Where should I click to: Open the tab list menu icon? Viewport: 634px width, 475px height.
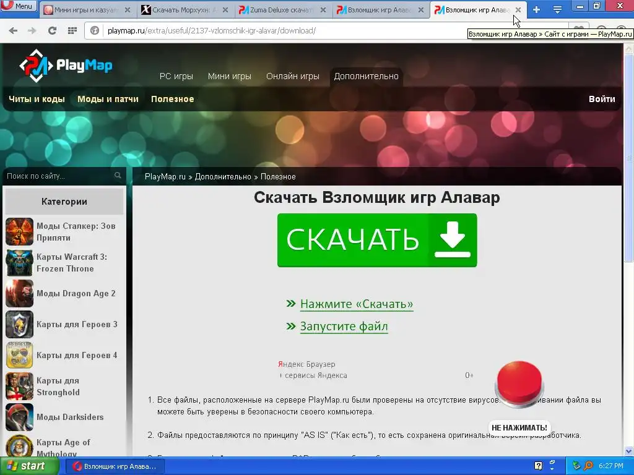coord(557,10)
